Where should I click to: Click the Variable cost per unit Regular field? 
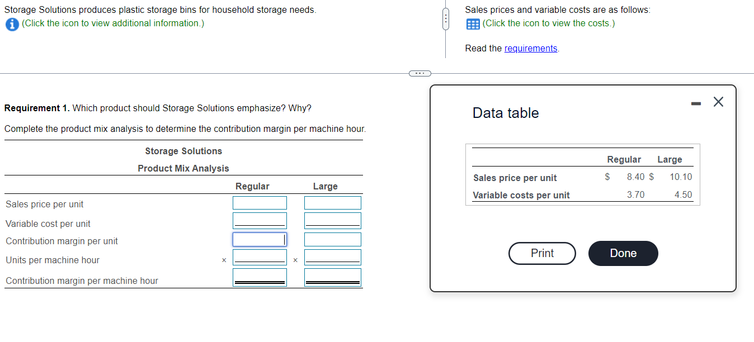coord(260,220)
